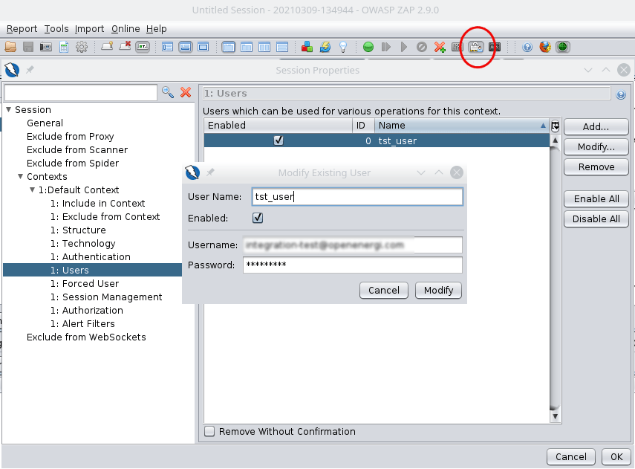Viewport: 635px width, 469px height.
Task: Collapse the Contexts tree node
Action: 21,177
